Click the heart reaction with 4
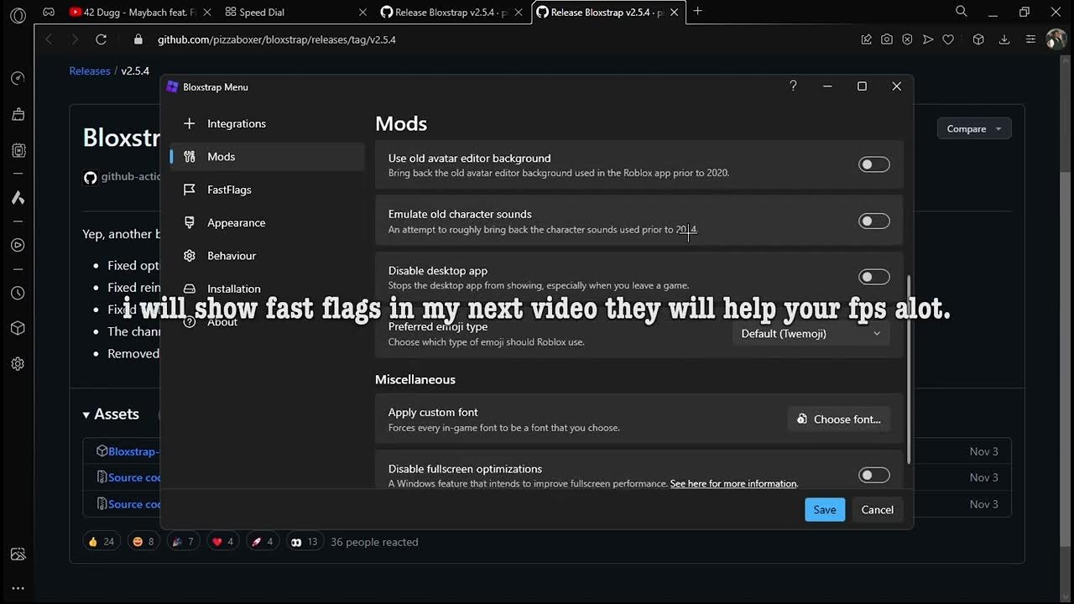 pos(222,542)
